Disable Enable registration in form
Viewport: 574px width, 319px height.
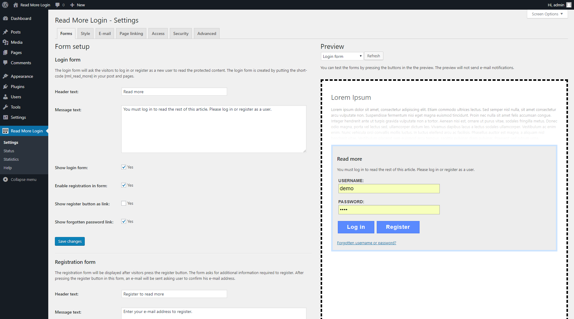coord(124,185)
